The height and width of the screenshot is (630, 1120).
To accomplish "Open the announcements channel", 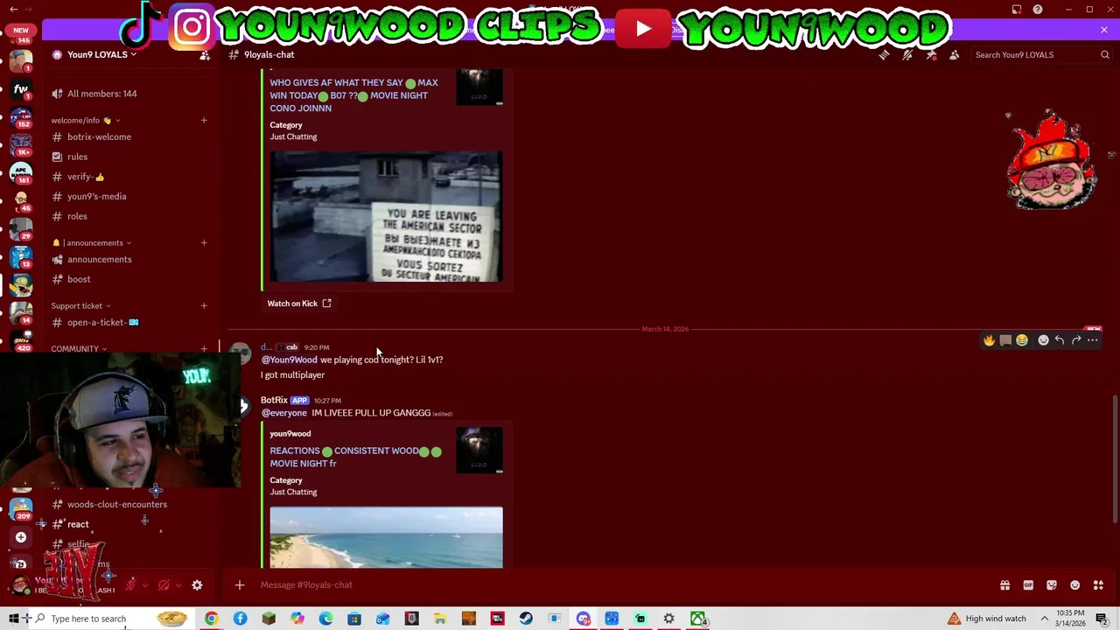I will coord(99,259).
